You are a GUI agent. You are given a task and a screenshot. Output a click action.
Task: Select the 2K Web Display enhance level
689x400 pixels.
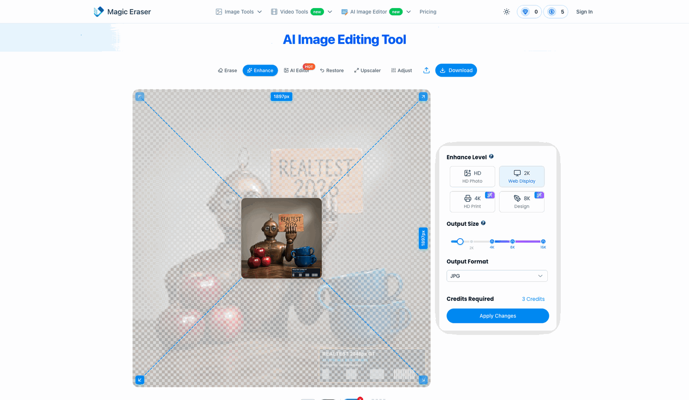point(522,177)
